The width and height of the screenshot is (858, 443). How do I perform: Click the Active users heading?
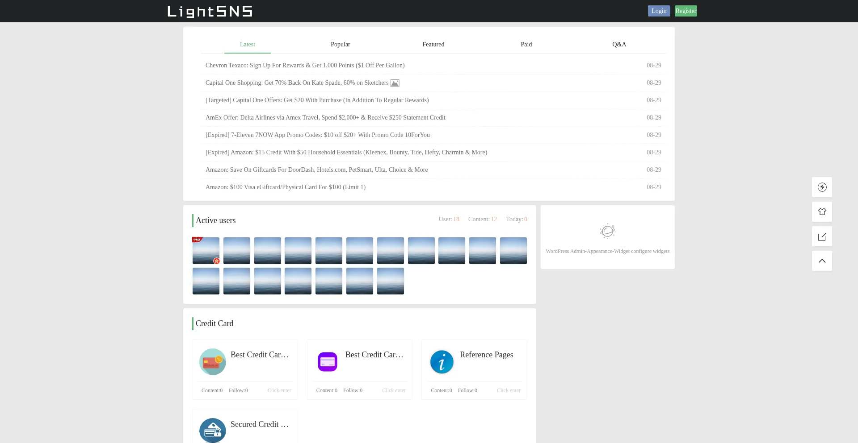pos(216,220)
